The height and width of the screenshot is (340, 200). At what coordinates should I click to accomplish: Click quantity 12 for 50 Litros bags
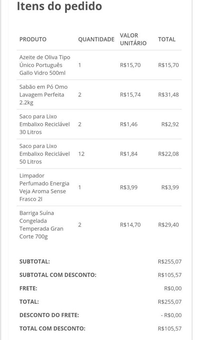[81, 154]
